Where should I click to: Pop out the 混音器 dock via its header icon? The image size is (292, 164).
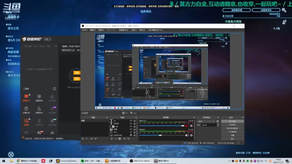194,117
